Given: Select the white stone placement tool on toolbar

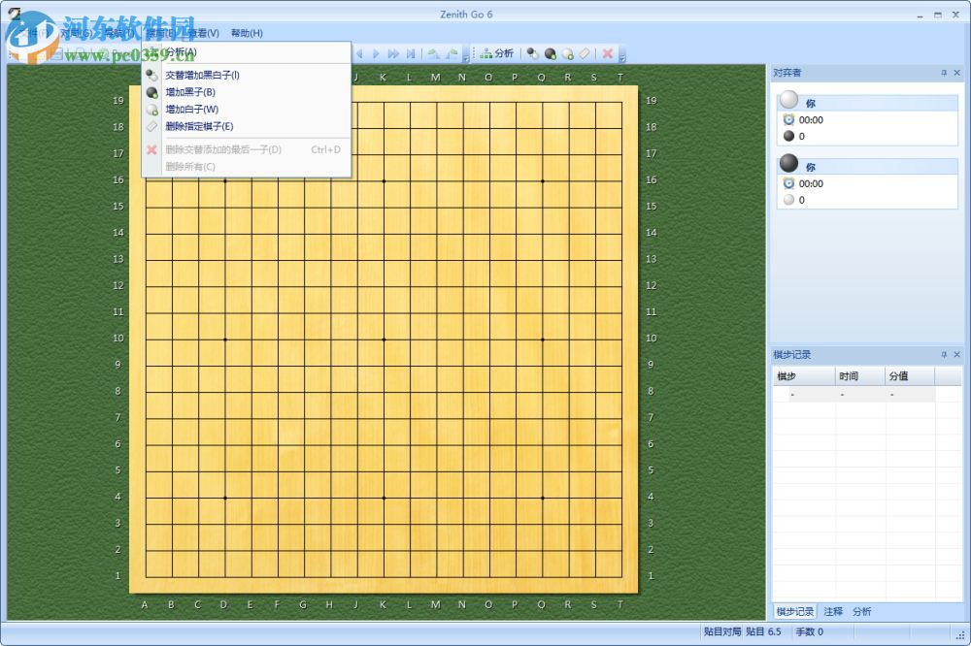Looking at the screenshot, I should 566,53.
